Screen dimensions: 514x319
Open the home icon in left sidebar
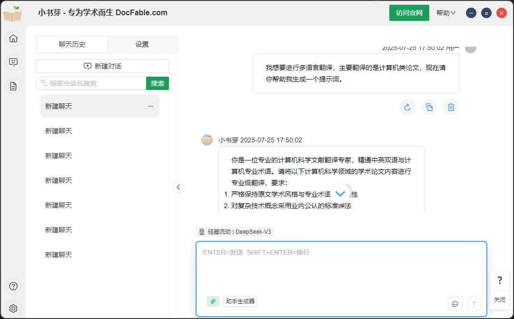13,39
